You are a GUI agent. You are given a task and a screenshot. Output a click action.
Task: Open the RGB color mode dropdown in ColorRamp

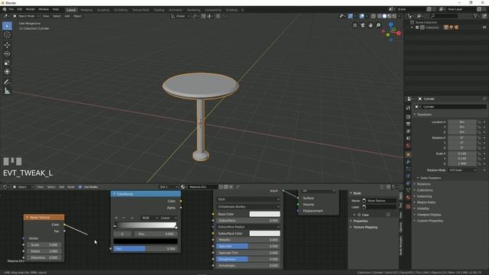[x=150, y=218]
